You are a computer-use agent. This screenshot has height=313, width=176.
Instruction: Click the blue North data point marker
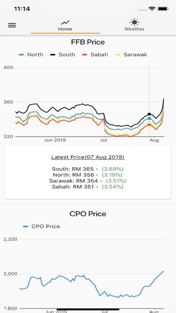(150, 118)
